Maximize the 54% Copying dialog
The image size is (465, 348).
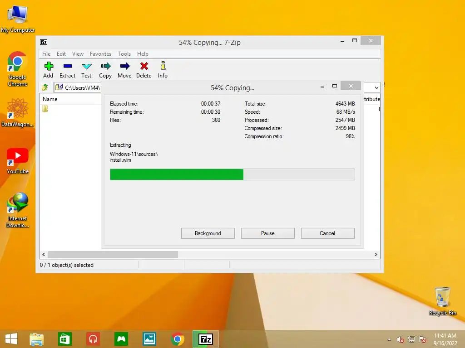(x=335, y=86)
